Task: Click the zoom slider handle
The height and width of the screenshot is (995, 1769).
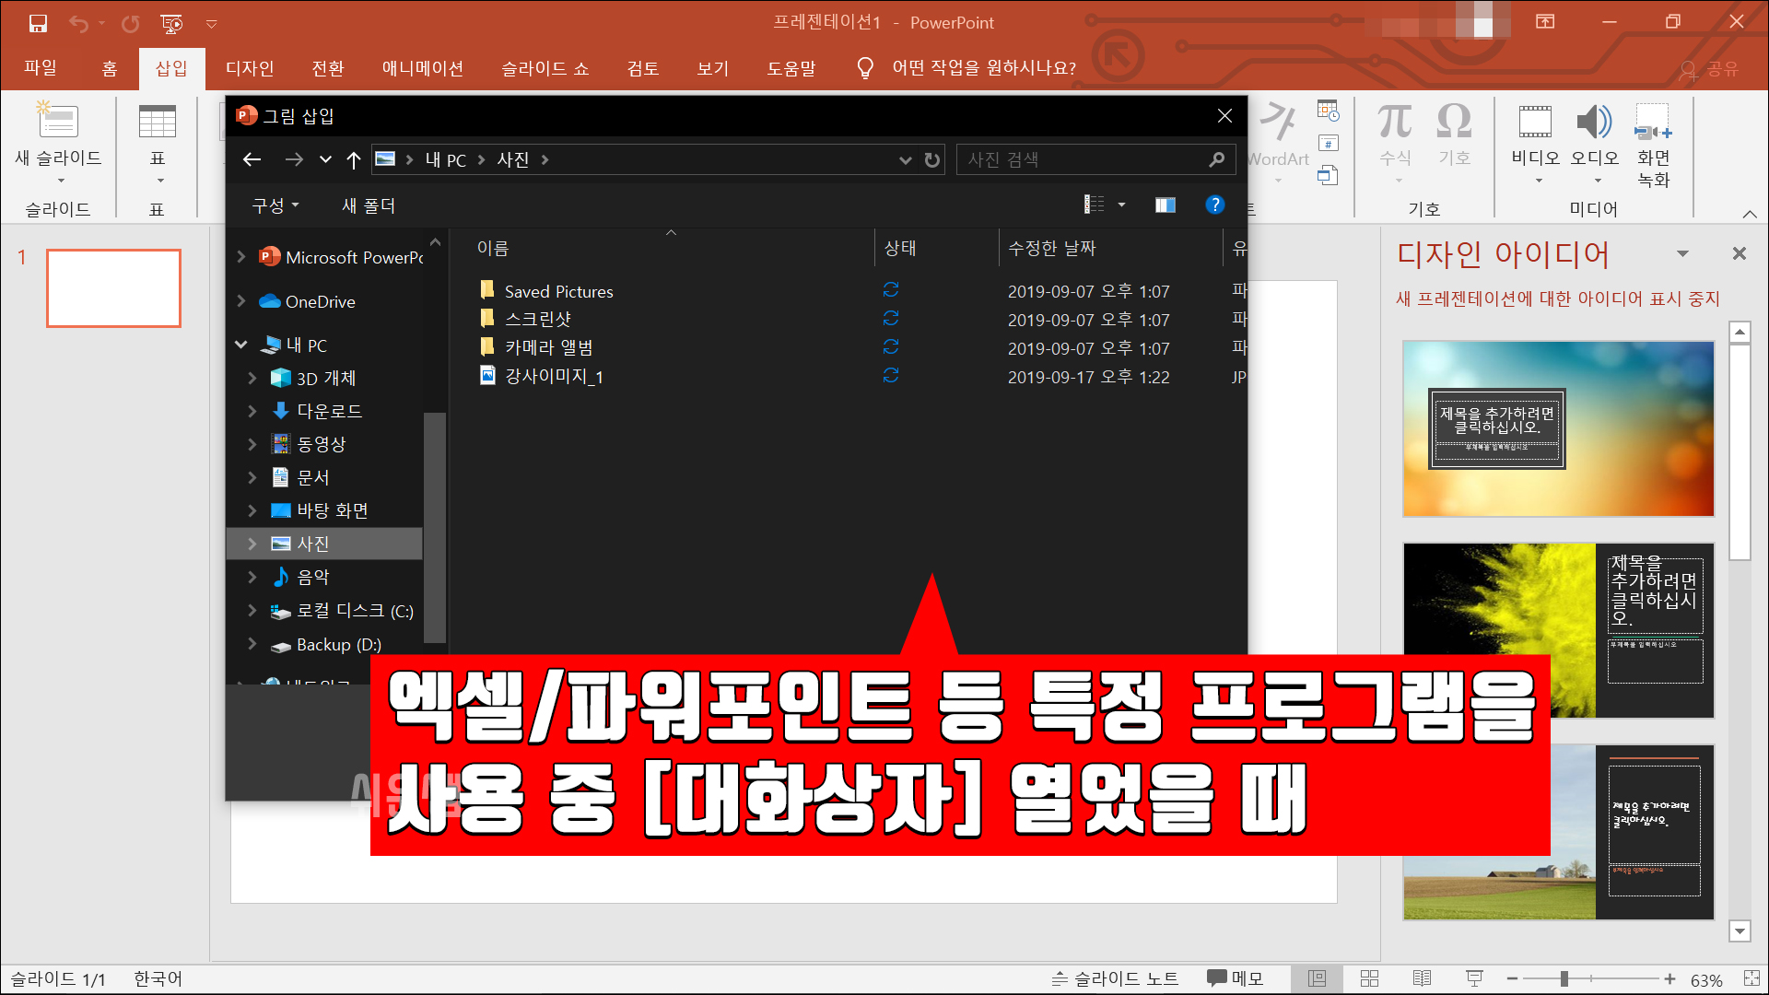Action: tap(1564, 978)
